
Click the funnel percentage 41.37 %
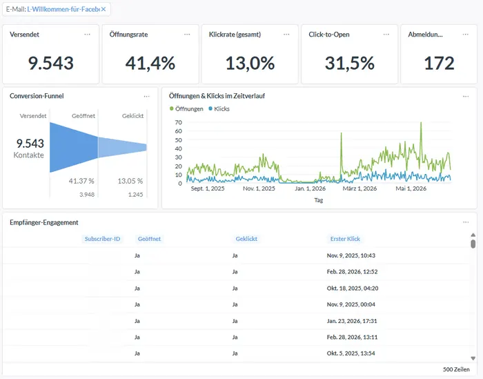[81, 181]
